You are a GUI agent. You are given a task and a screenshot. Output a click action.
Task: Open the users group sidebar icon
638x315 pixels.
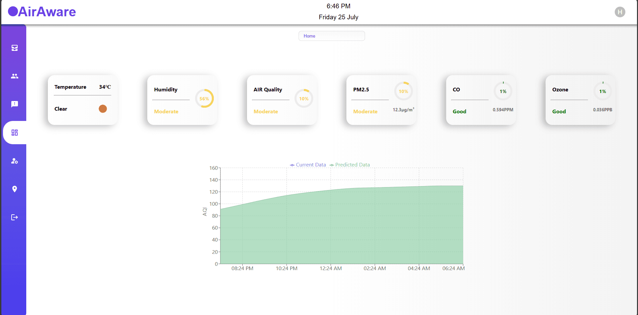coord(15,76)
